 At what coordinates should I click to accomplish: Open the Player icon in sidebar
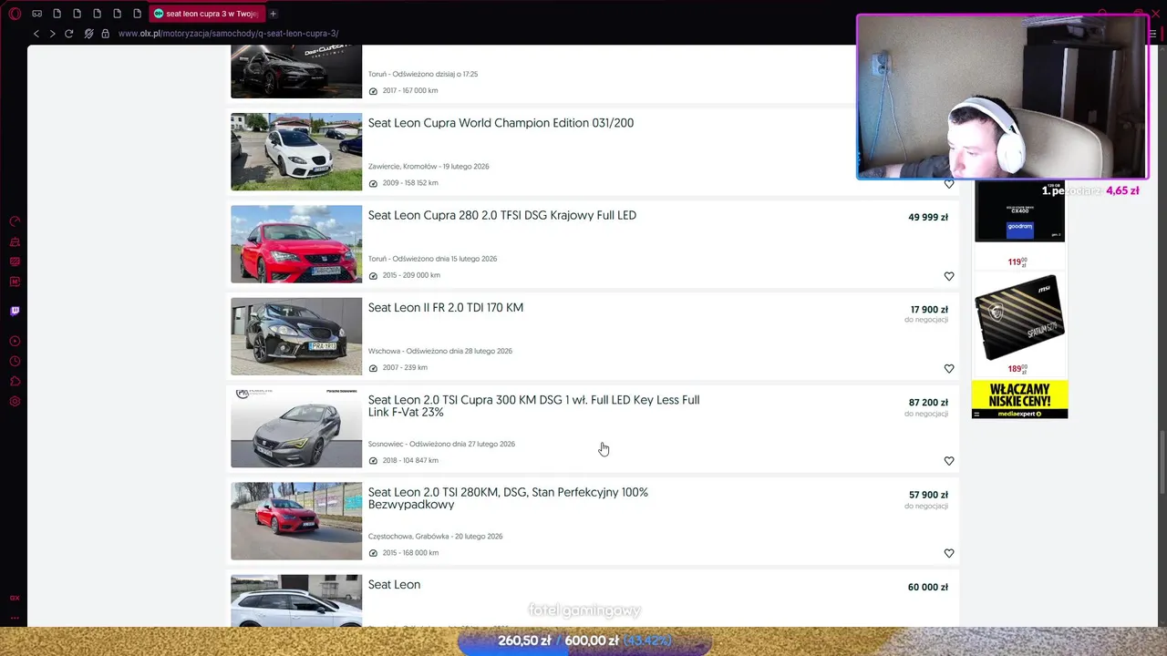point(15,341)
